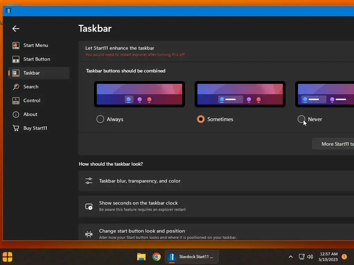Viewport: 354px width, 265px height.
Task: Open Change start button look and position
Action: click(216, 232)
